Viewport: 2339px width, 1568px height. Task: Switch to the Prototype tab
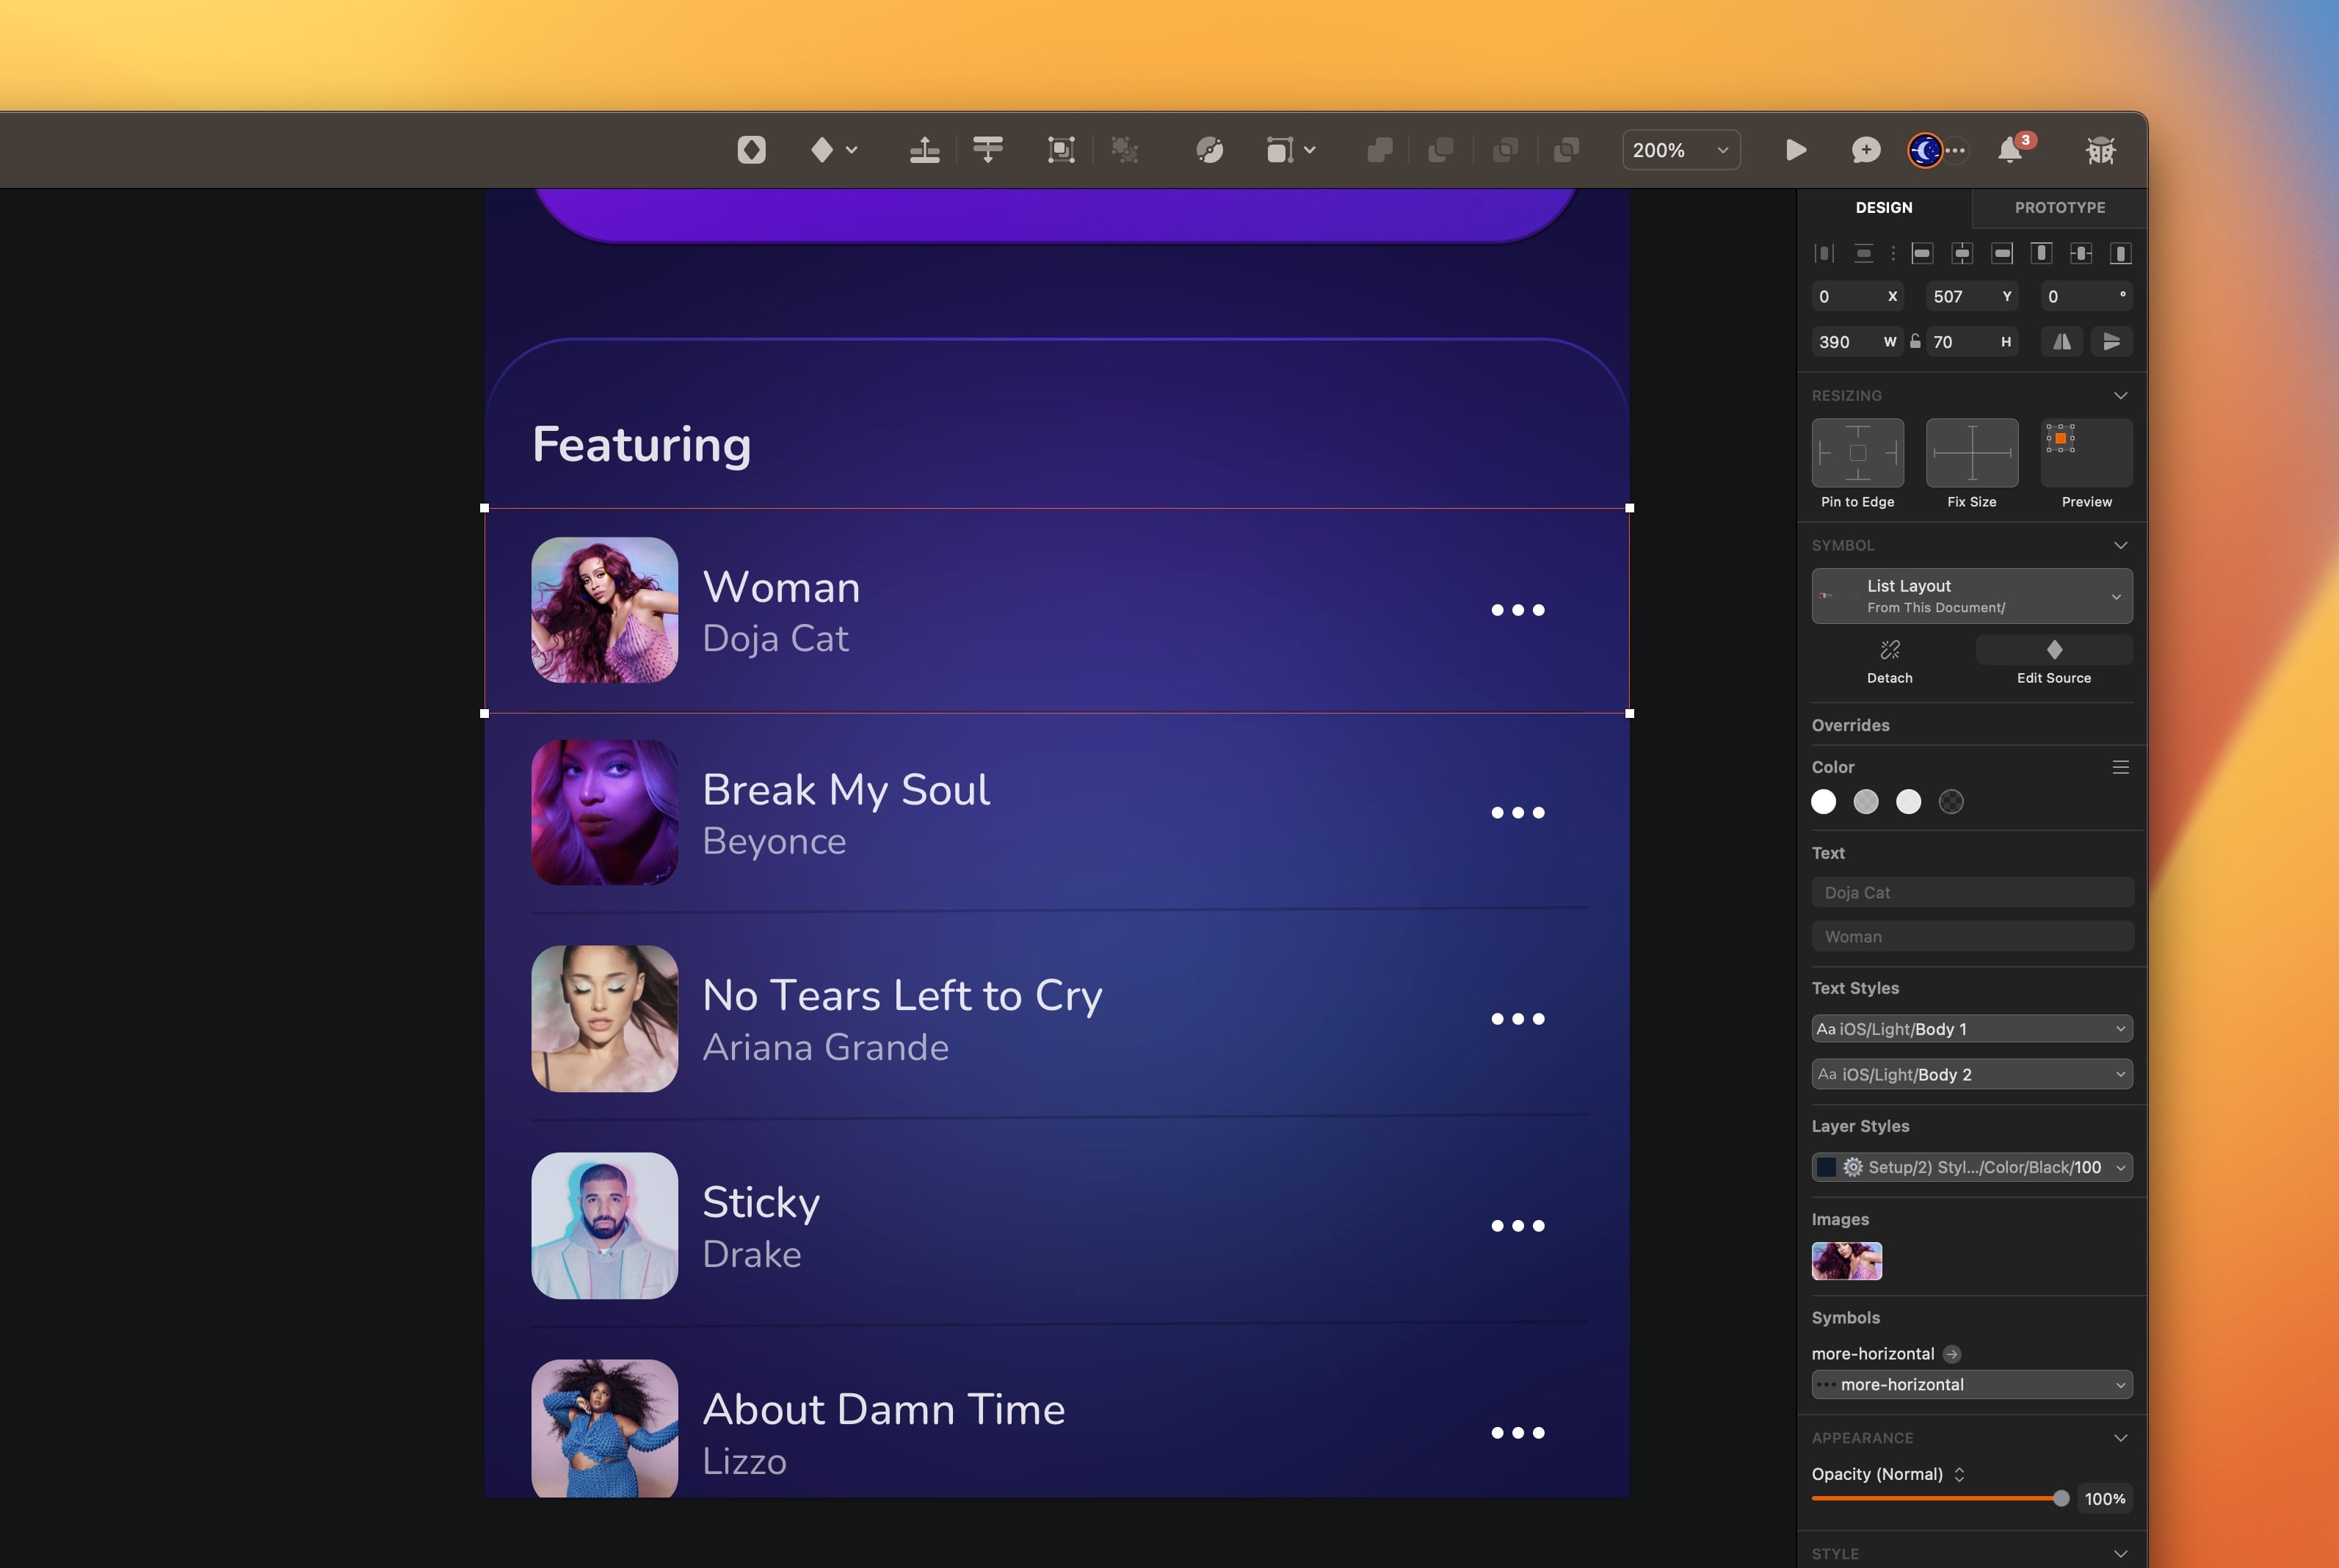click(x=2058, y=208)
